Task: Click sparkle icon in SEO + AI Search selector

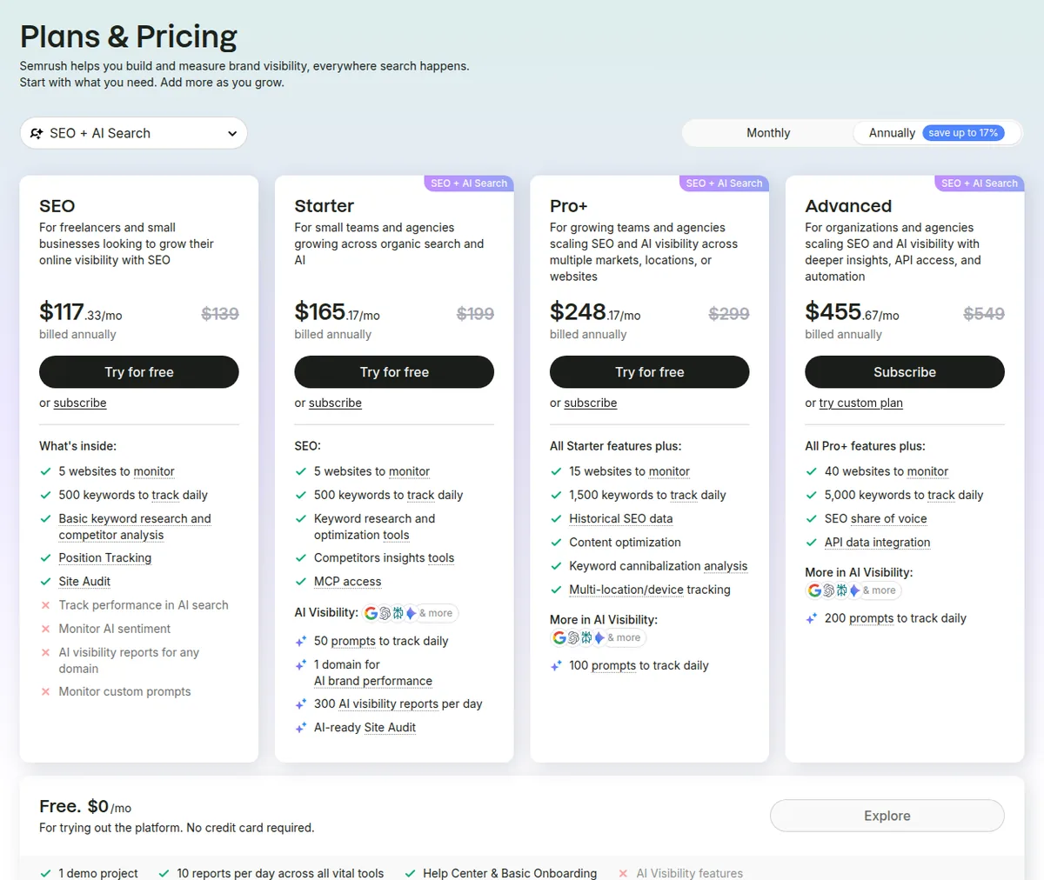Action: (37, 133)
